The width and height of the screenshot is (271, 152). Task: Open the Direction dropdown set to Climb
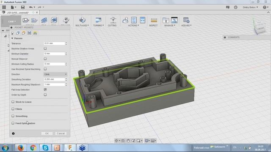click(x=55, y=74)
